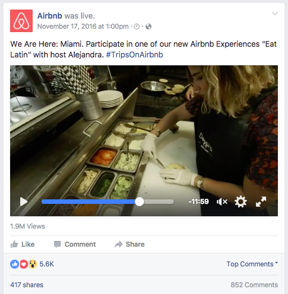Share this Airbnb post
288x294 pixels.
[129, 244]
